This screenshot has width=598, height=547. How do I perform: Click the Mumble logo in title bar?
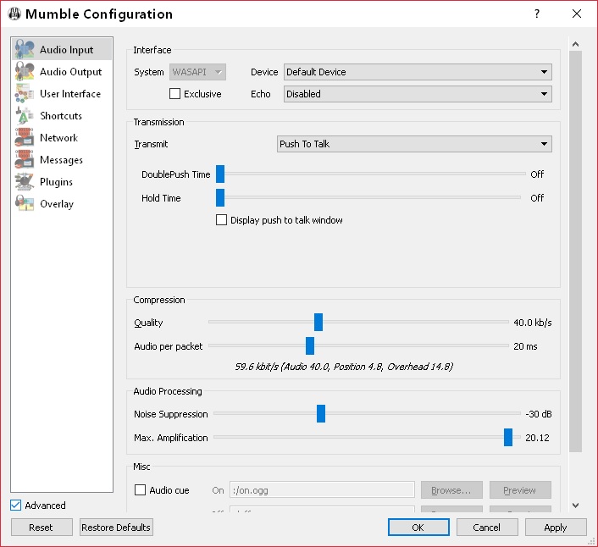click(14, 14)
